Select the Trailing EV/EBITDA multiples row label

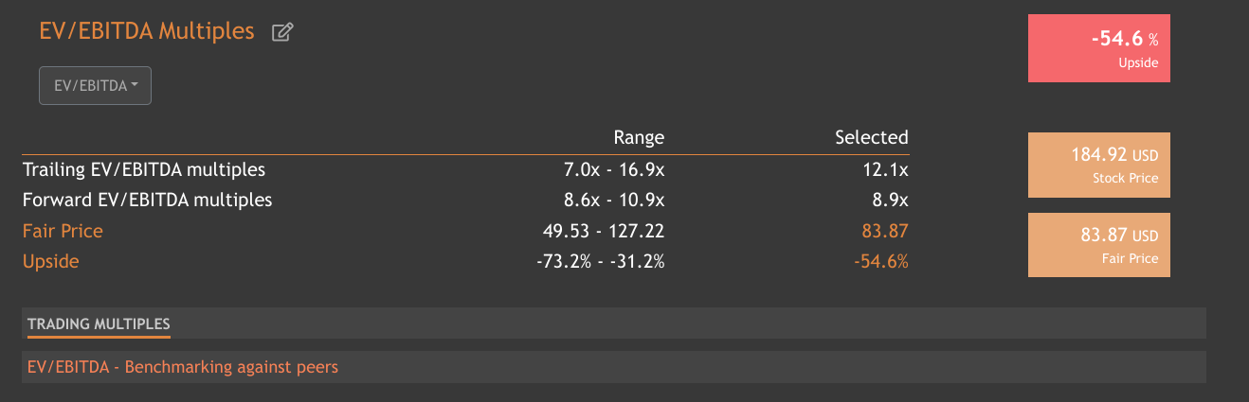click(144, 170)
